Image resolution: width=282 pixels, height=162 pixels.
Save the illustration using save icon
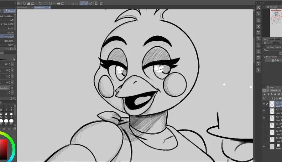coord(33,3)
